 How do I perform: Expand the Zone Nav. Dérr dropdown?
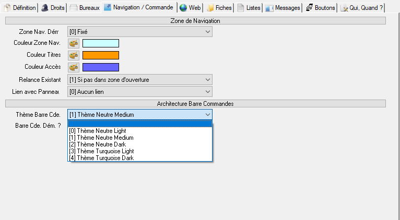coord(207,32)
